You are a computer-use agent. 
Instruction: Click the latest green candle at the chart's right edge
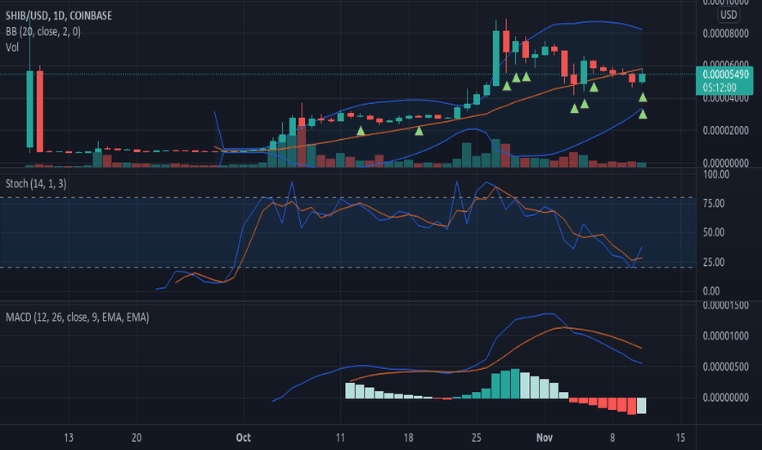point(643,78)
